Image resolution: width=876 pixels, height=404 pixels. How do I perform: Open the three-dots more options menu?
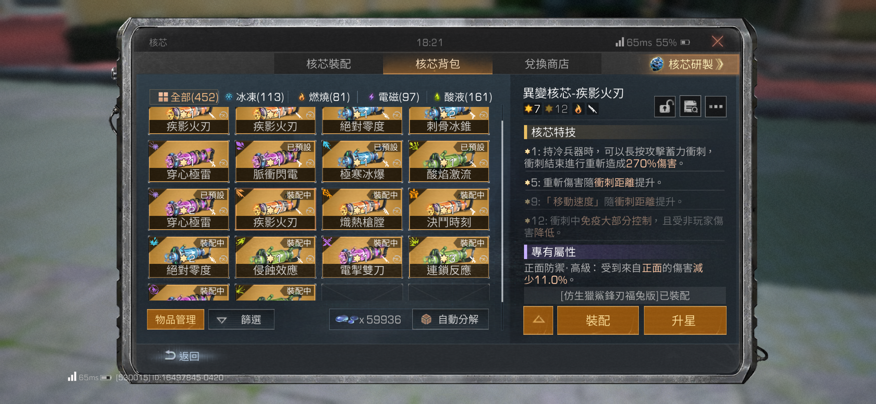pyautogui.click(x=716, y=107)
